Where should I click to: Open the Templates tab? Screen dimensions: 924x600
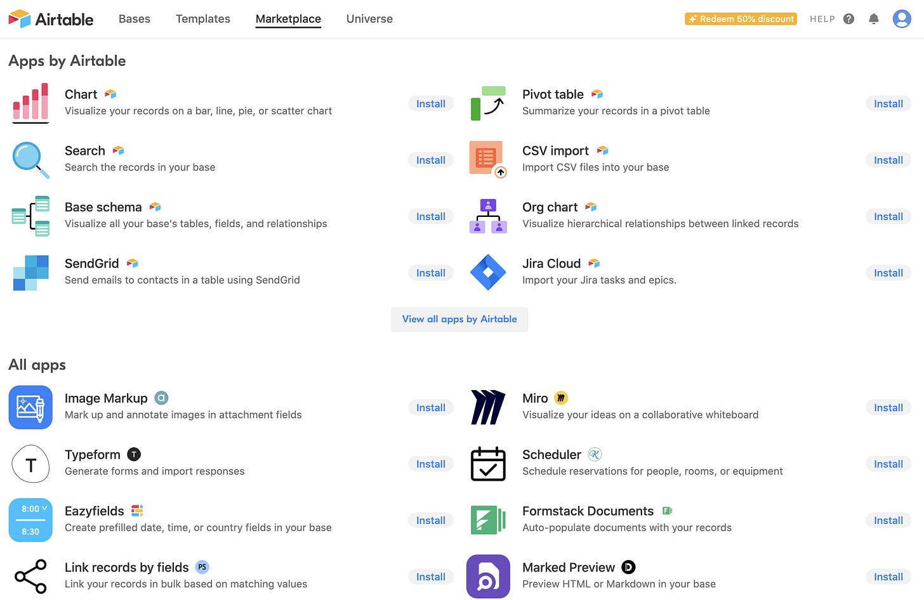click(x=203, y=19)
